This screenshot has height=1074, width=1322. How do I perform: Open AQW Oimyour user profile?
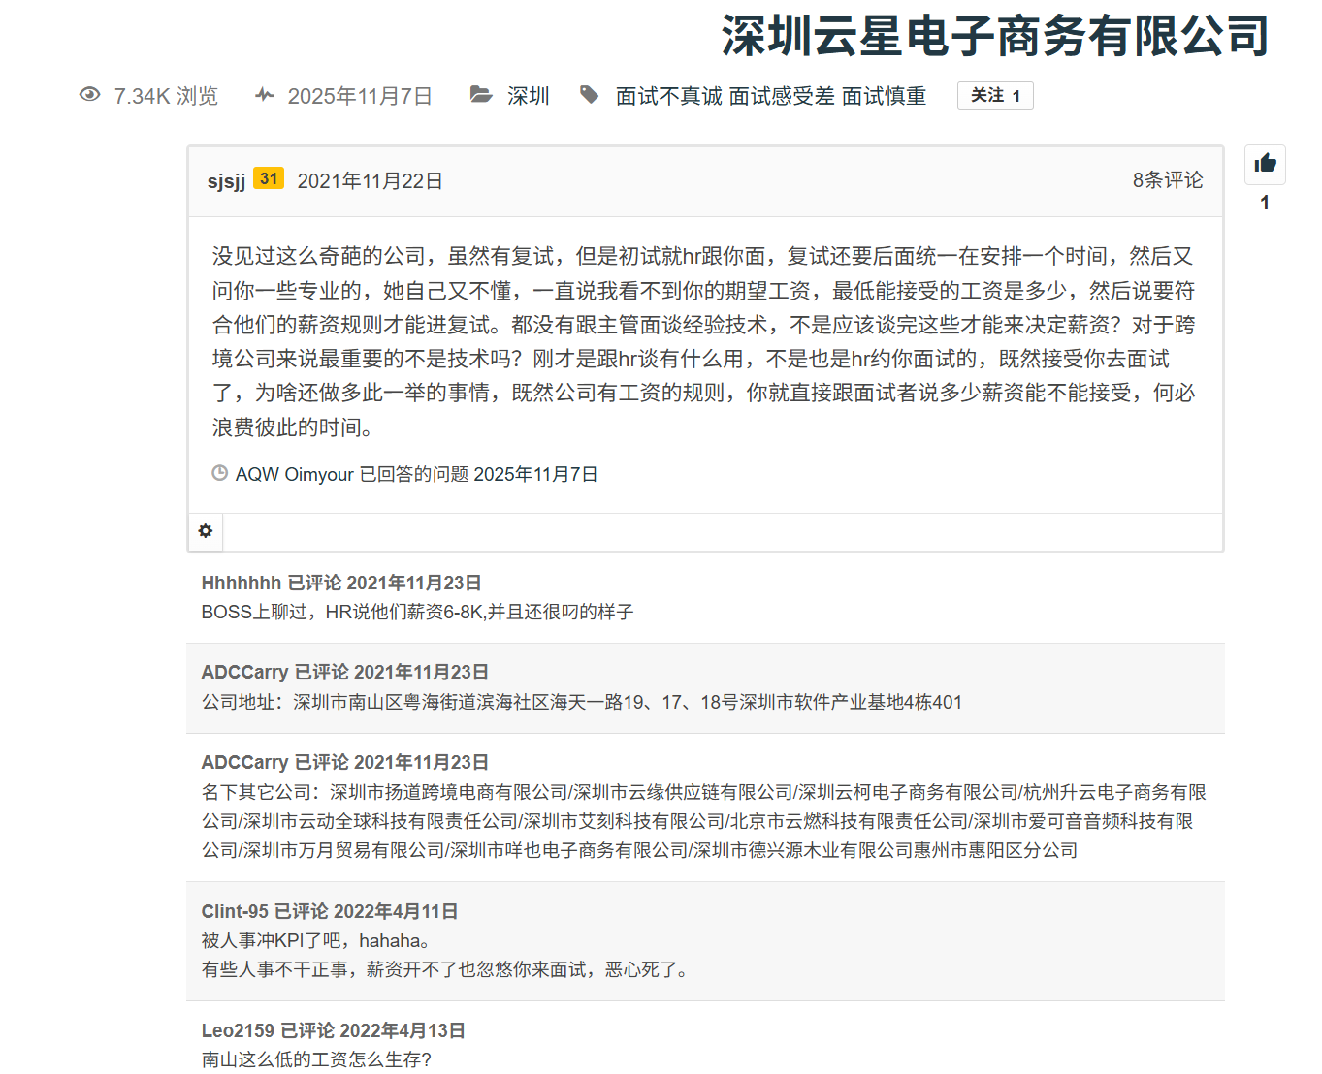[294, 474]
